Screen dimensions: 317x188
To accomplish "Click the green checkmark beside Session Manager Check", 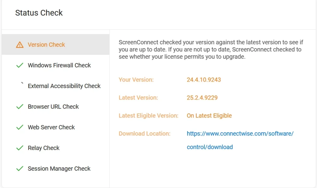I will (20, 169).
